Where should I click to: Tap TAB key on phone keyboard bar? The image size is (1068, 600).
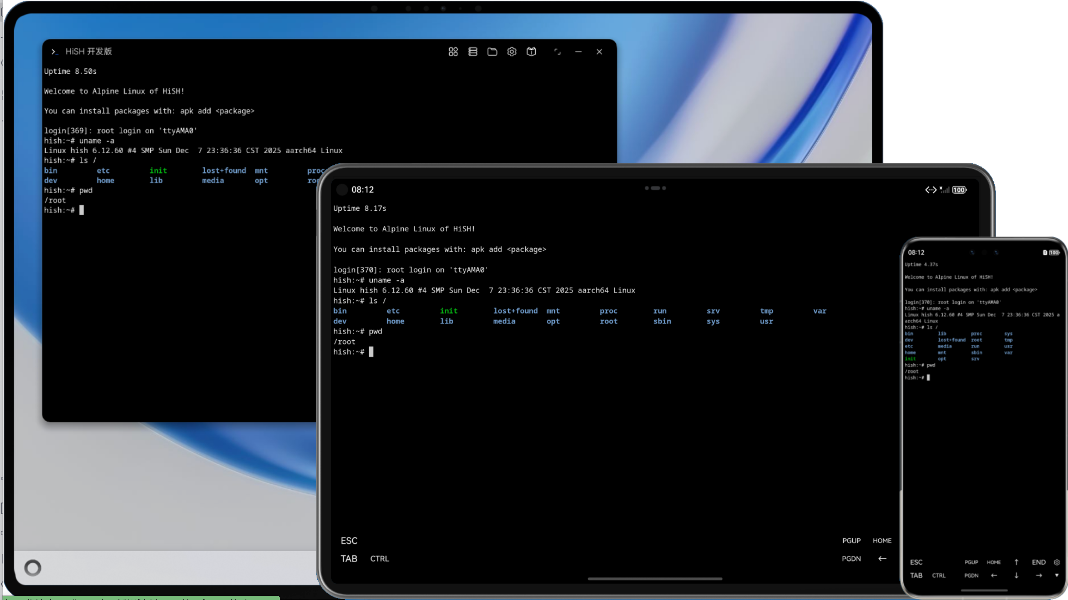916,575
